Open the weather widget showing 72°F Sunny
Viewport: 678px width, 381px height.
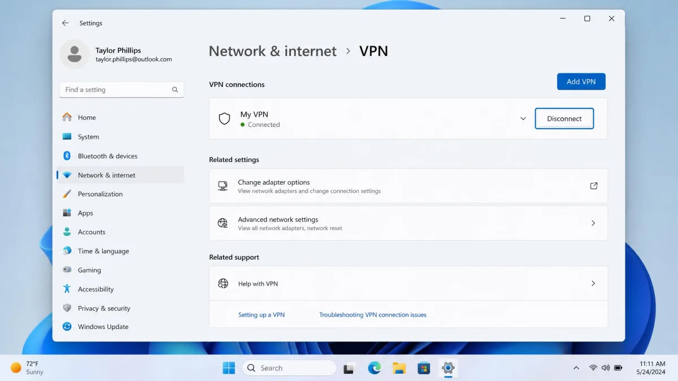tap(27, 368)
